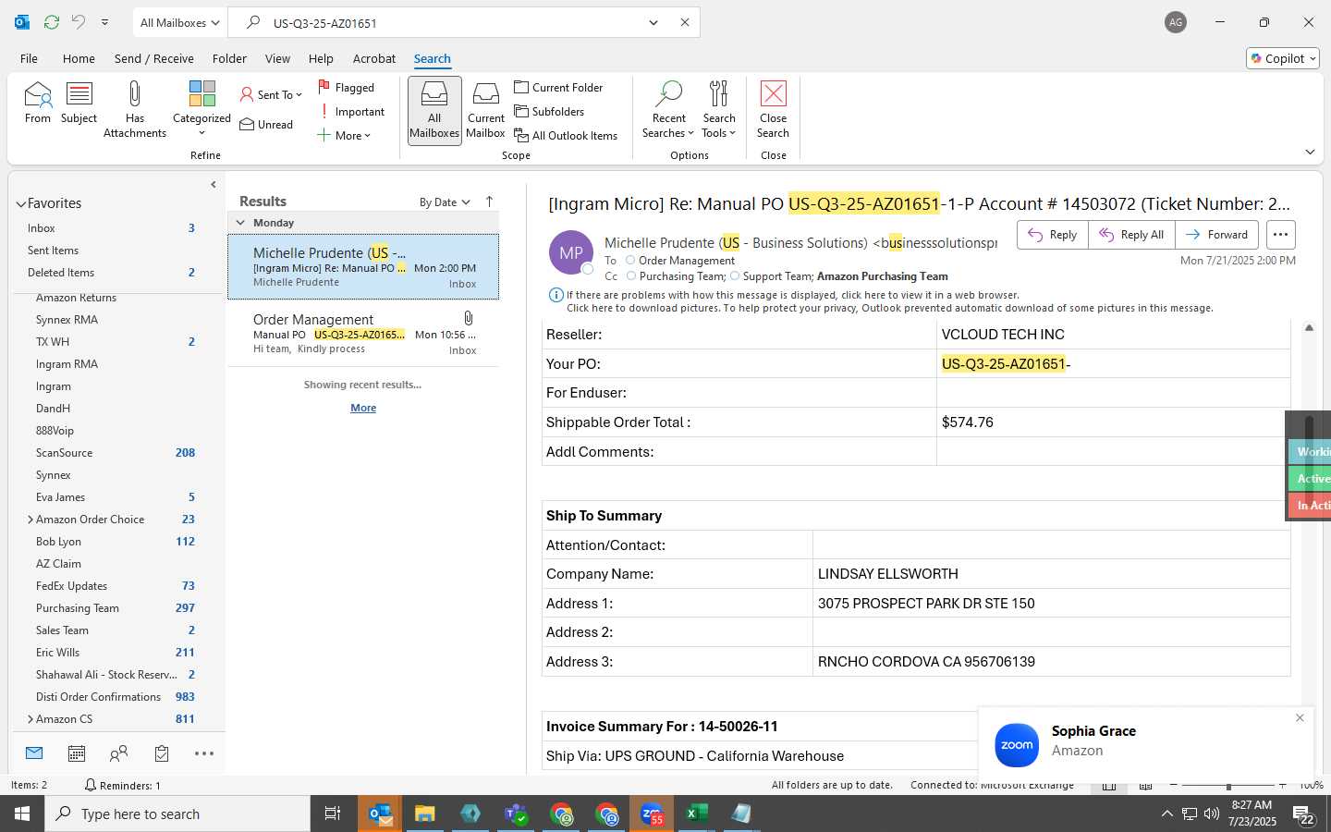
Task: Open the Purchasing Team folder
Action: (78, 608)
